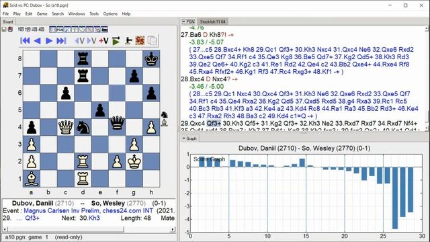This screenshot has width=430, height=242.
Task: Open the Tools menu
Action: pyautogui.click(x=94, y=13)
